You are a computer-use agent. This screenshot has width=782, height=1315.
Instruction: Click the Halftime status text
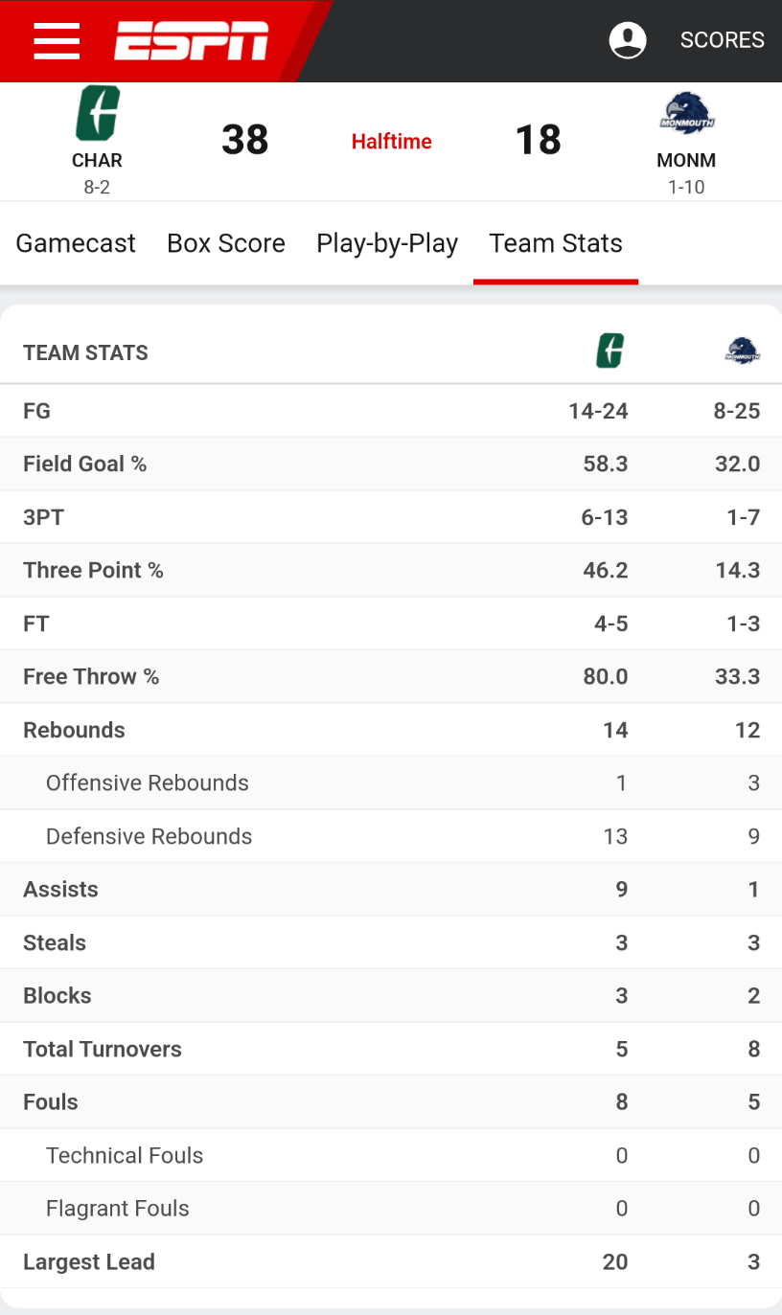[x=391, y=142]
